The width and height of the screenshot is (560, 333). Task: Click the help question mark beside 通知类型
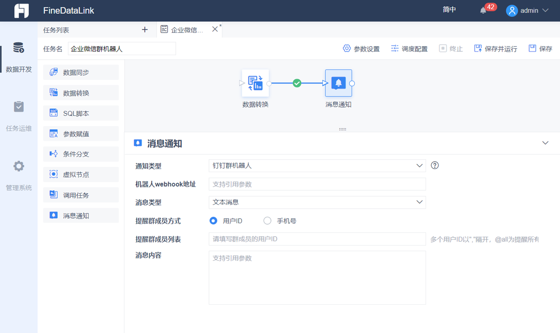coord(435,165)
